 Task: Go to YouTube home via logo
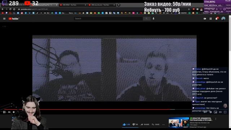(14, 18)
